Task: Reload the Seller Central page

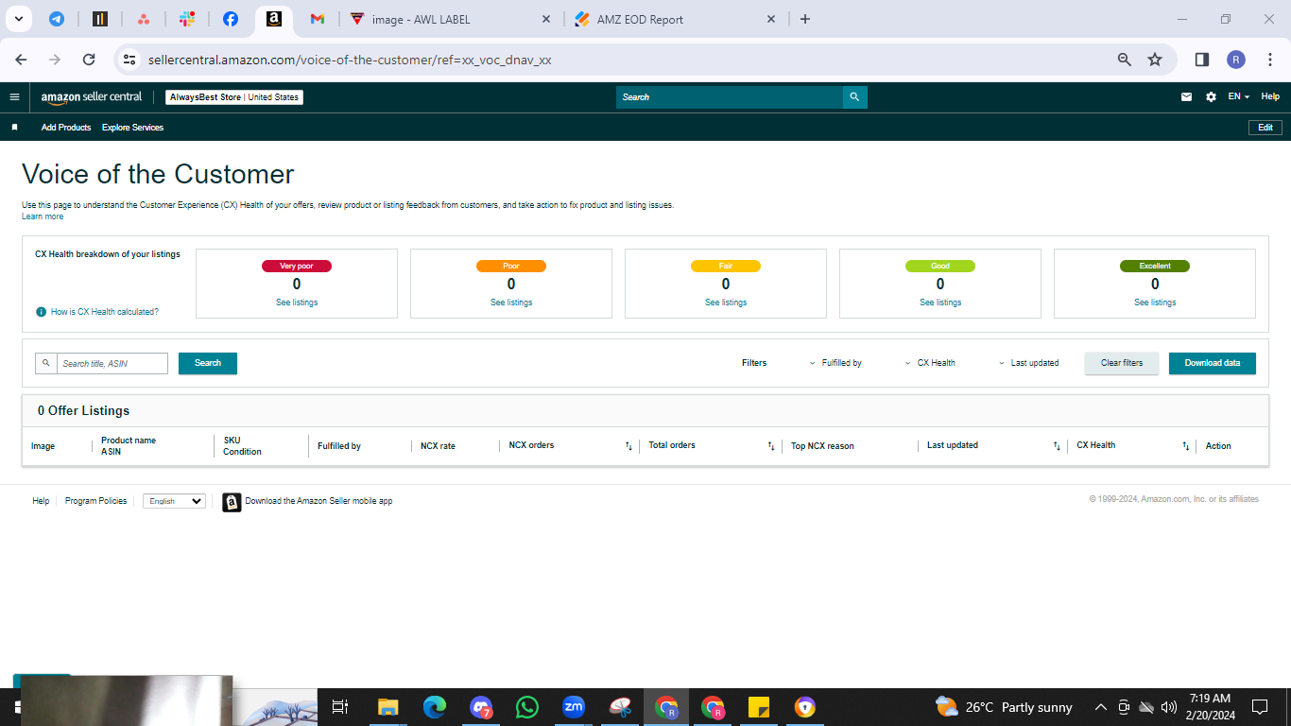Action: (89, 60)
